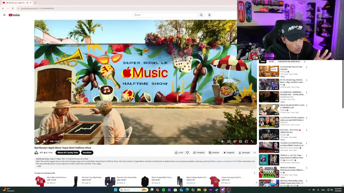Open options for the NFL shop shelf
Viewport: 344px width, 193px height.
255,173
